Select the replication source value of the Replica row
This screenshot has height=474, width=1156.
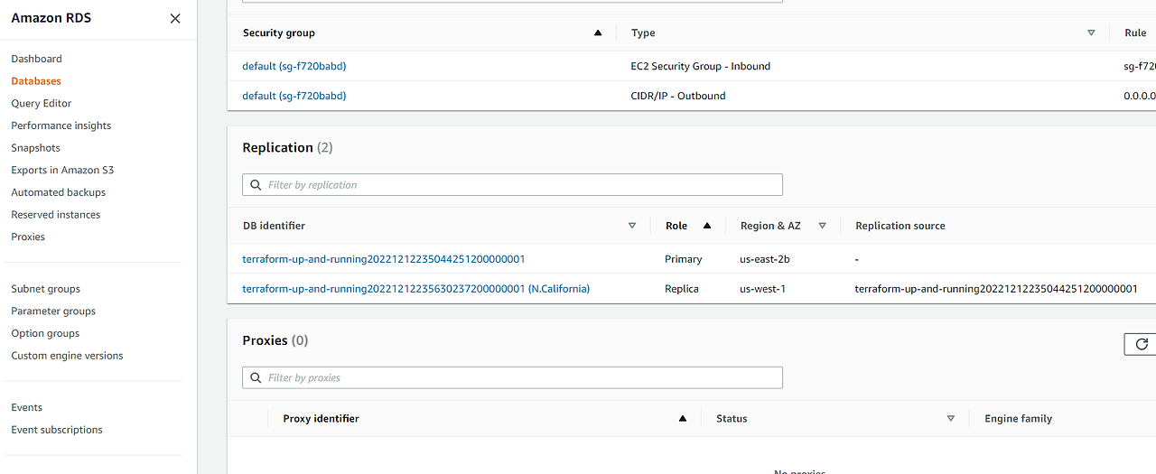tap(996, 289)
